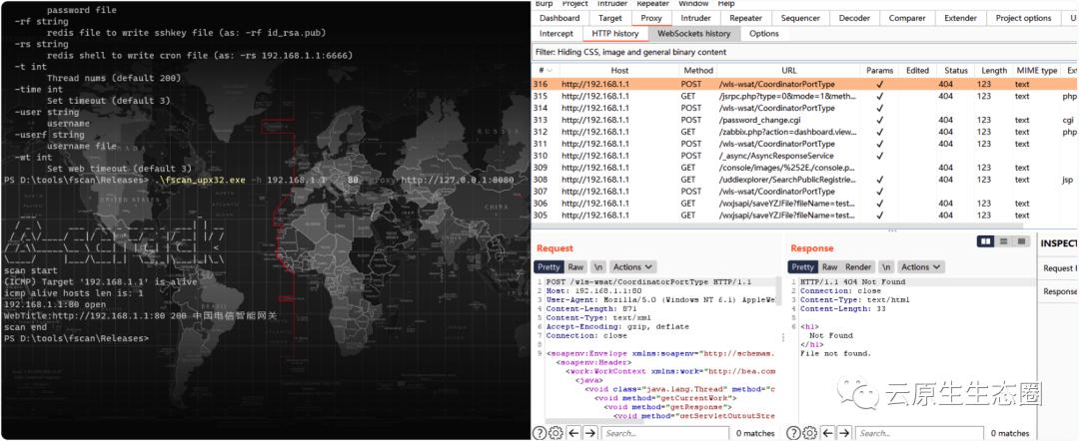Toggle non-printable \n characters in Request
The height and width of the screenshot is (441, 1079).
598,267
